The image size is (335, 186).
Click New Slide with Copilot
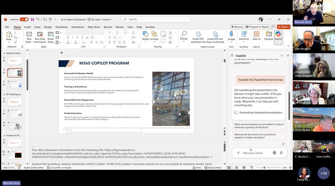[40, 37]
